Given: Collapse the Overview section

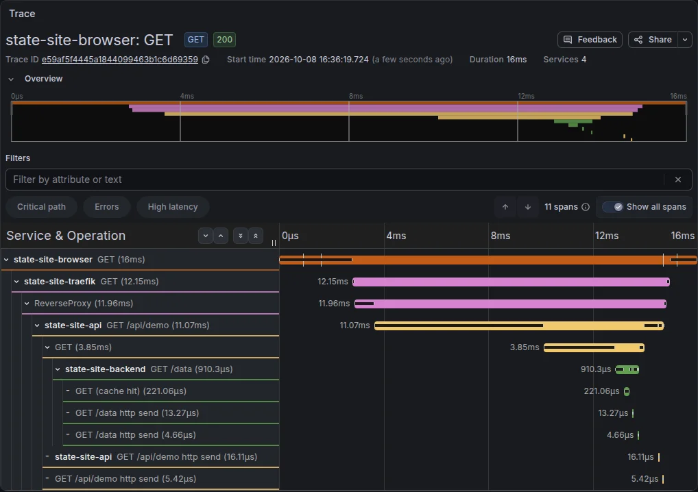Looking at the screenshot, I should click(11, 79).
